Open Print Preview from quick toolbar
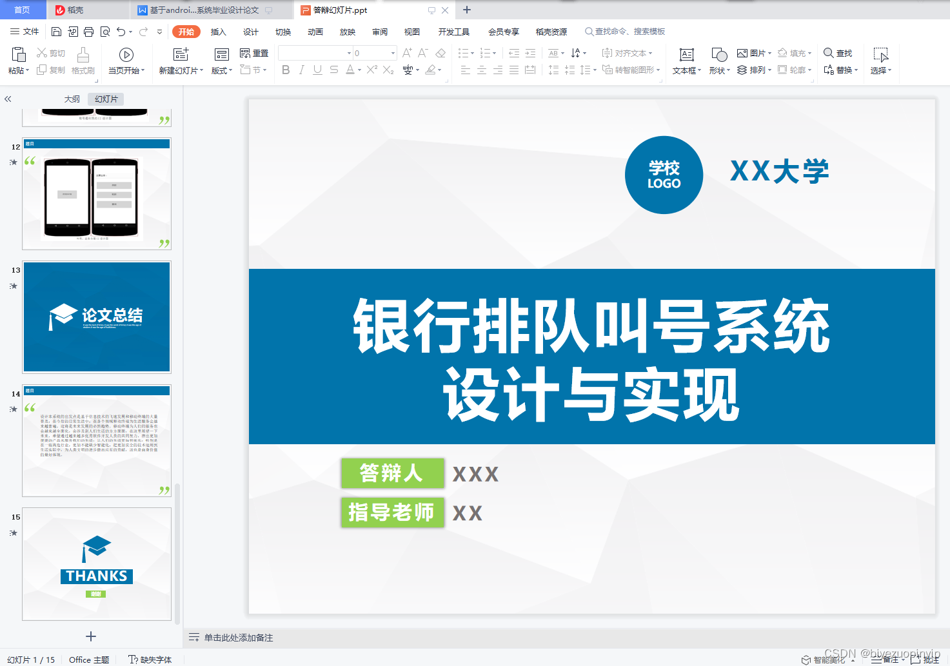Viewport: 950px width, 666px height. (x=104, y=32)
